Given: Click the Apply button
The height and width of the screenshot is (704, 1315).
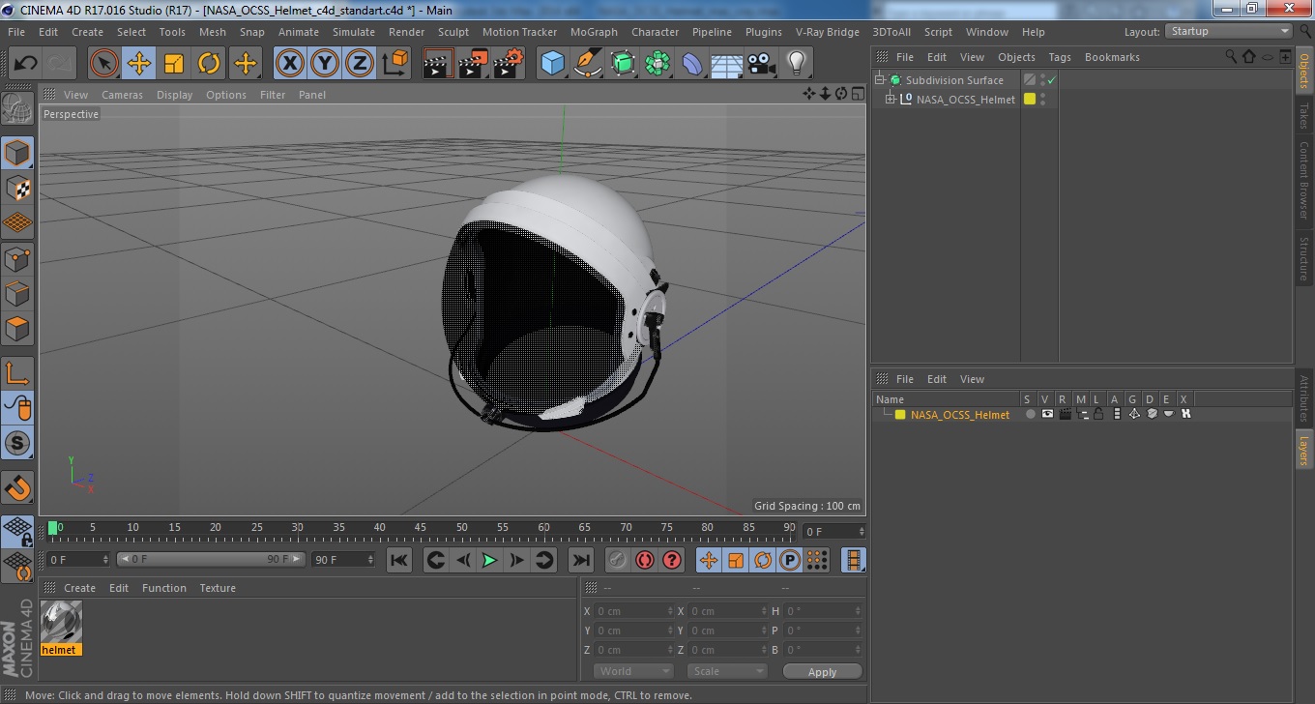Looking at the screenshot, I should pos(822,671).
